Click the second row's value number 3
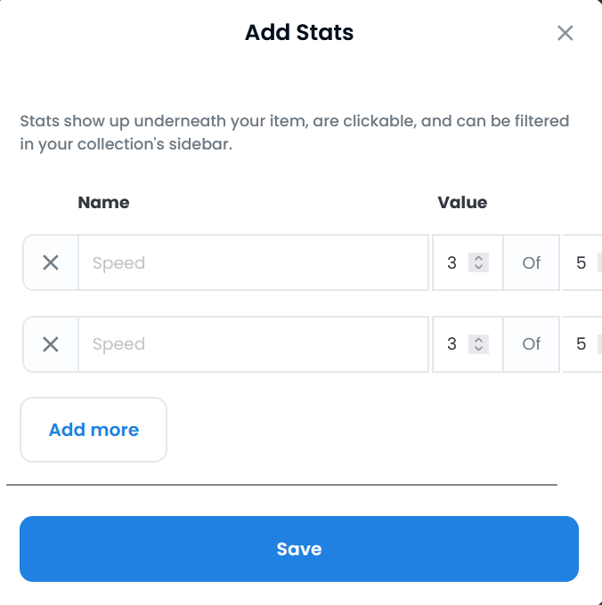 pyautogui.click(x=451, y=344)
